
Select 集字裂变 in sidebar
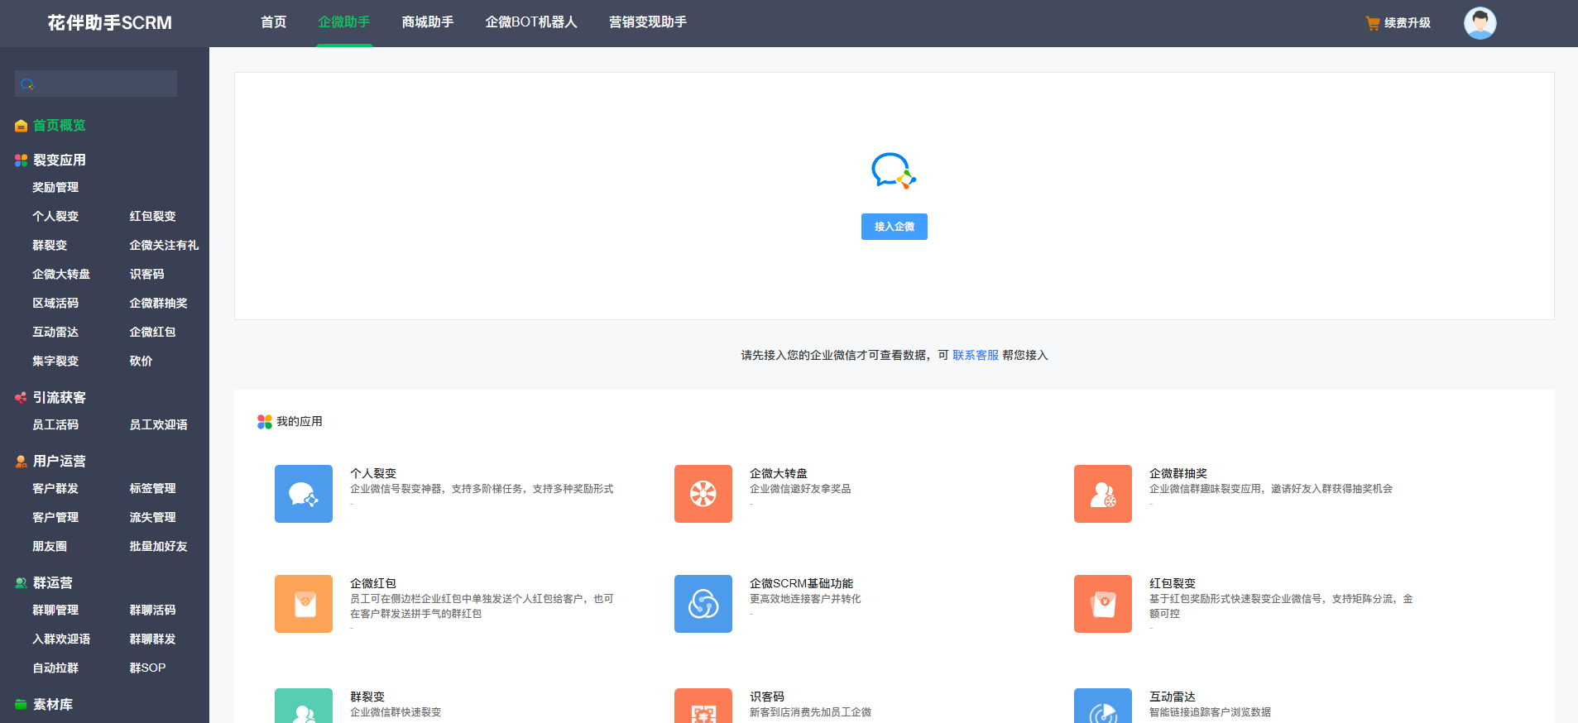tap(55, 361)
